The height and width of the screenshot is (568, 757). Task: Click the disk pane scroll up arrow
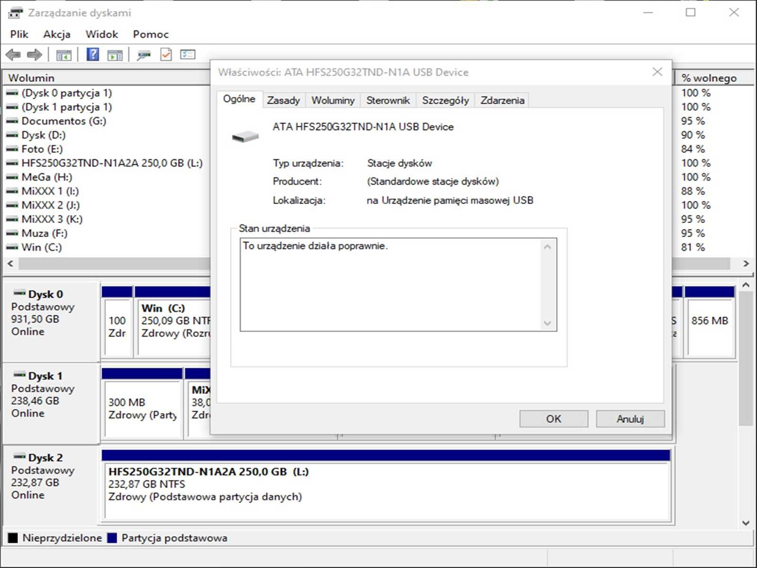(746, 285)
